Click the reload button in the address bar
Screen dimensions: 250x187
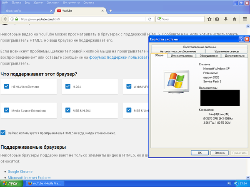[150, 19]
